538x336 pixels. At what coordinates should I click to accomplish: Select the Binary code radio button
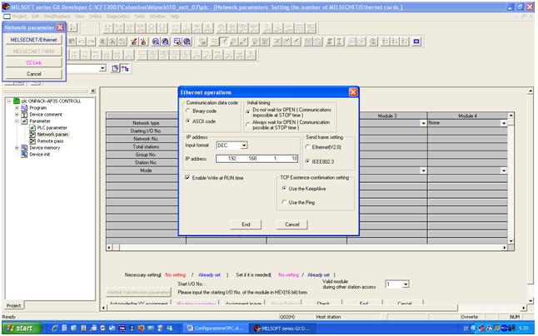(x=188, y=111)
